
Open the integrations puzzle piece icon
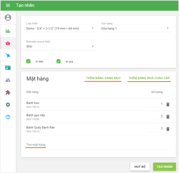[x=8, y=92]
